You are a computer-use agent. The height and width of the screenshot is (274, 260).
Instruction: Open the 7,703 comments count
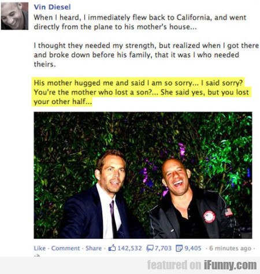(x=163, y=248)
